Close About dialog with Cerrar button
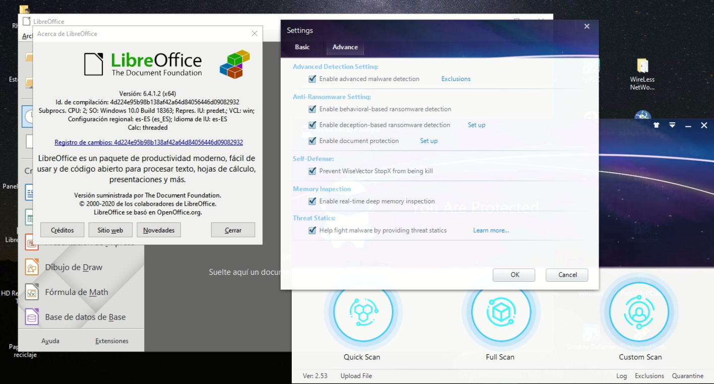The height and width of the screenshot is (384, 714). pos(233,230)
